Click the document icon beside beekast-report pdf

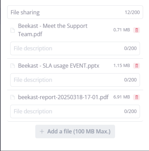pyautogui.click(x=13, y=97)
